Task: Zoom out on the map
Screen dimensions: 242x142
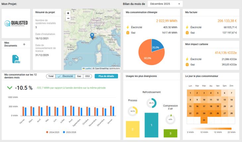Action: (68, 18)
